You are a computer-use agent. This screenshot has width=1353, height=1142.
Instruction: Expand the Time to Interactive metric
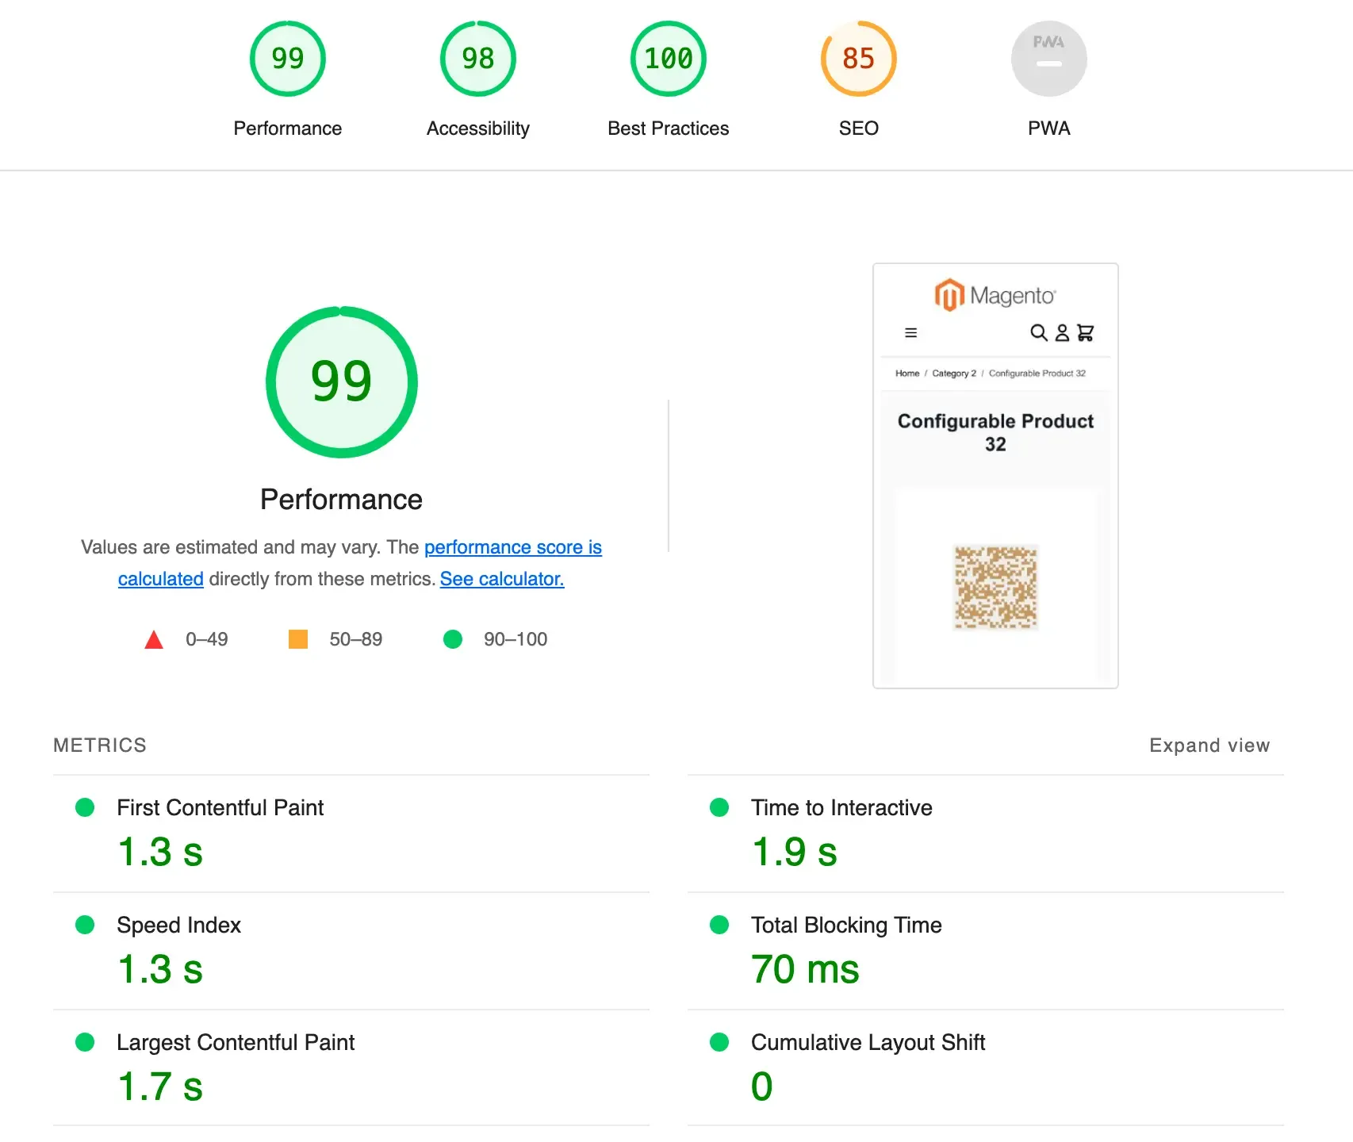point(841,807)
